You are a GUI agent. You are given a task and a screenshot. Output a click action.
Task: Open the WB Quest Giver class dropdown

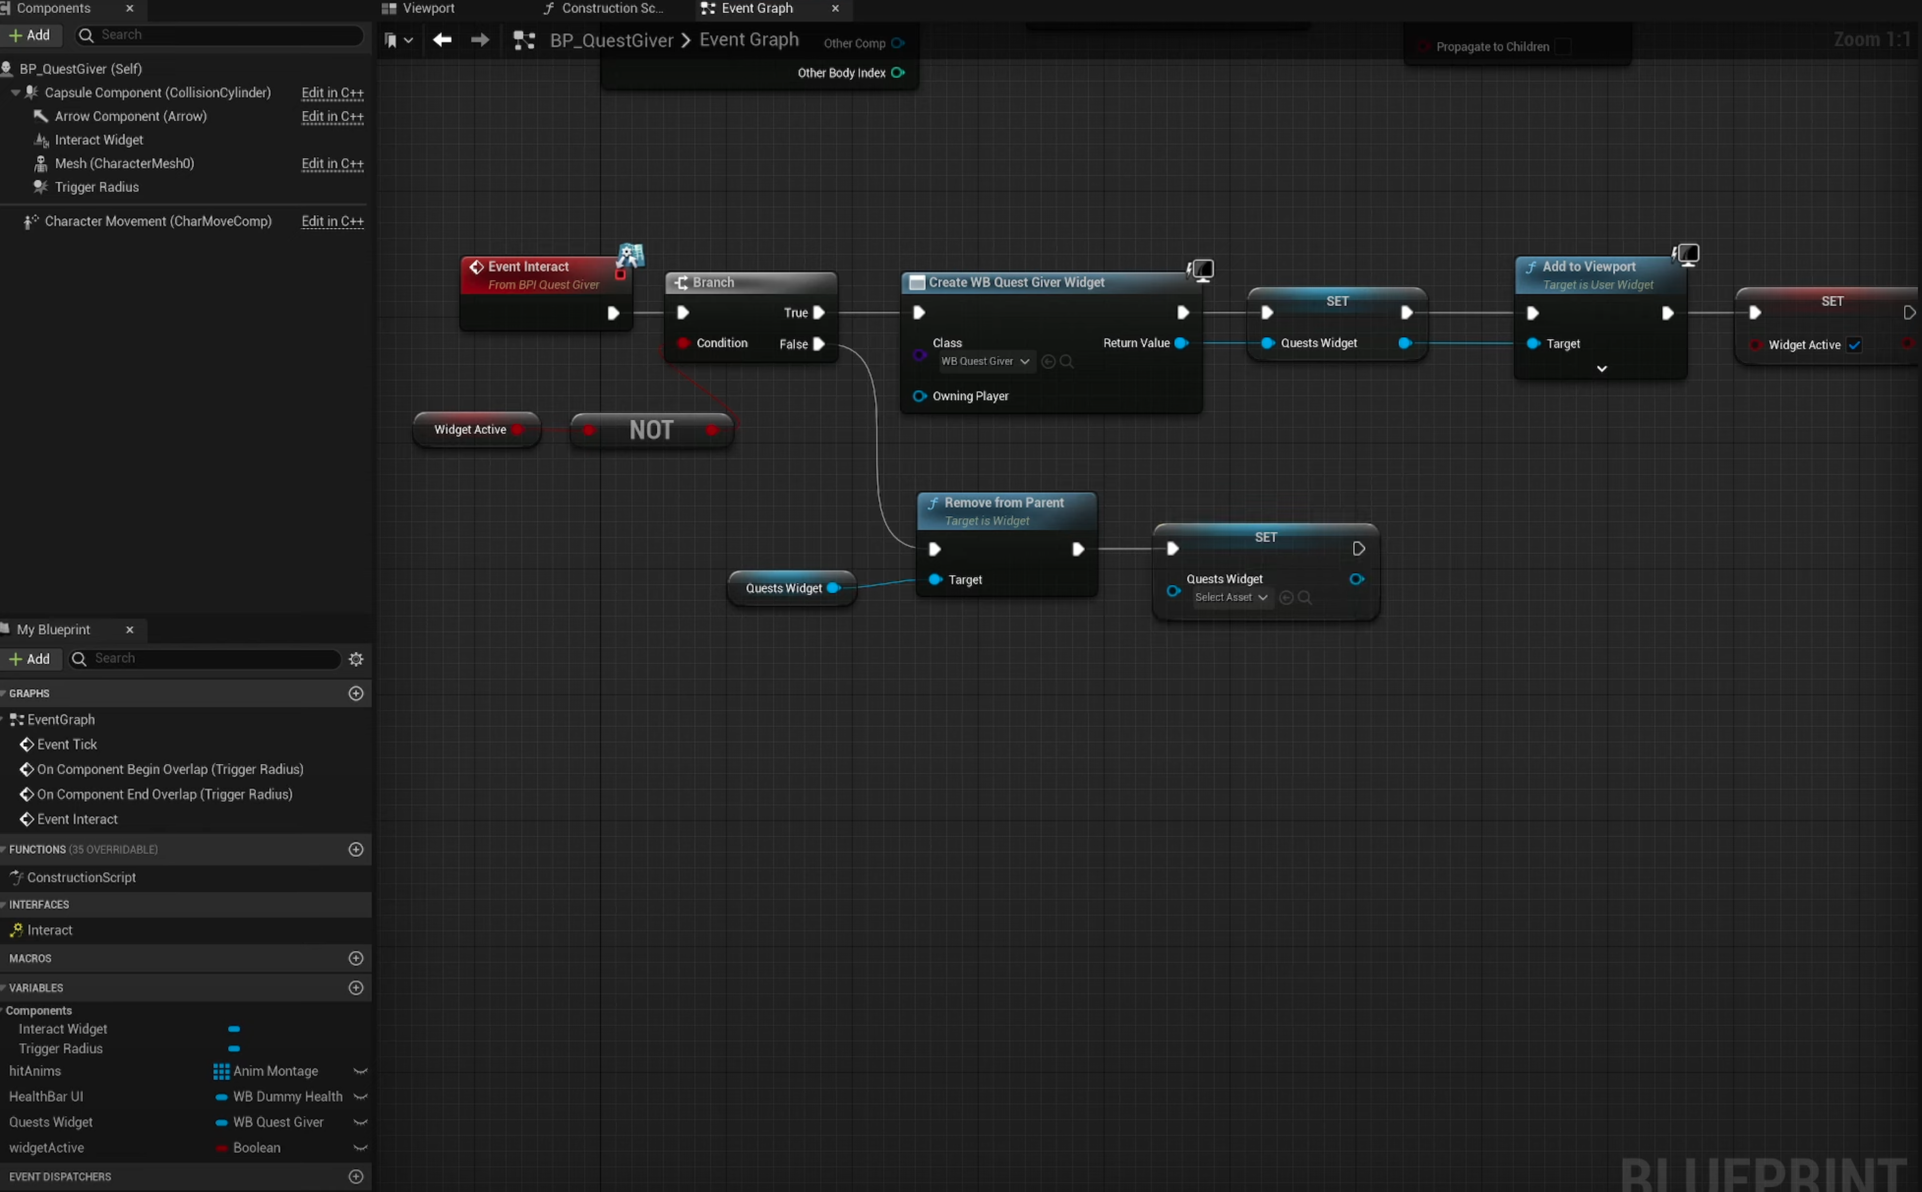(x=985, y=362)
